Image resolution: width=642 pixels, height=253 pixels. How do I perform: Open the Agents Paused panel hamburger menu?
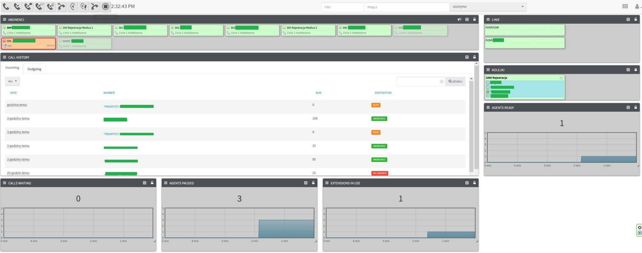point(166,183)
